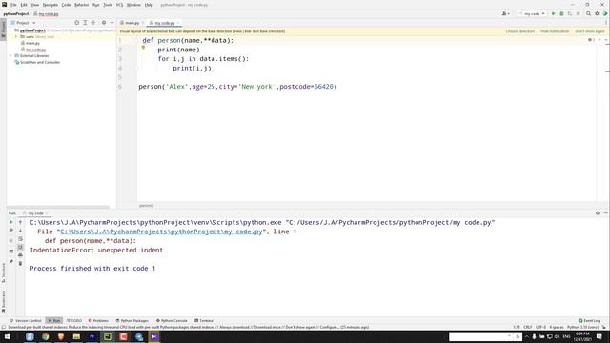Viewport: 610px width, 343px height.
Task: Open the Tools menu
Action: (108, 5)
